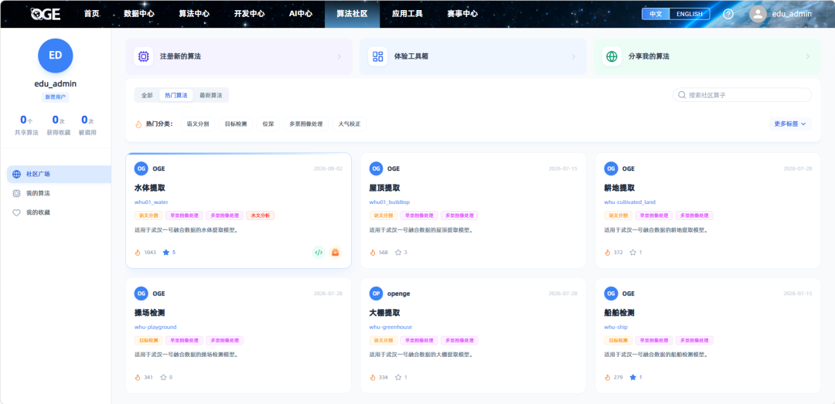Viewport: 835px width, 404px height.
Task: Click the share algorithm globe icon
Action: pos(612,56)
